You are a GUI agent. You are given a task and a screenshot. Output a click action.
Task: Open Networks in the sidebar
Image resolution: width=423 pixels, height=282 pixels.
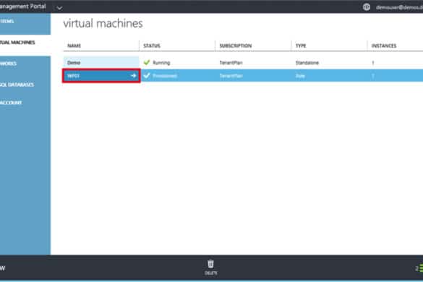pyautogui.click(x=9, y=64)
